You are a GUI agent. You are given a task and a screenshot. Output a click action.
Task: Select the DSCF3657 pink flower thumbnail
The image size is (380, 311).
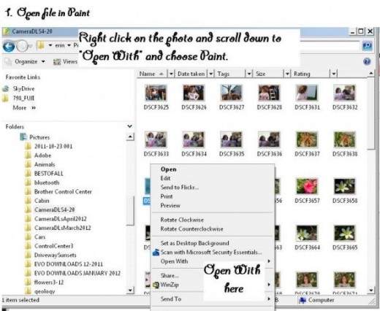pos(307,186)
